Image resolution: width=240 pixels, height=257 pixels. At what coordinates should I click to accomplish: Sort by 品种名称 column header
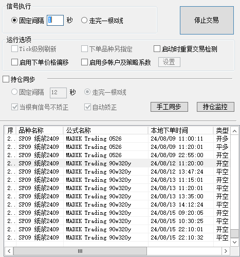40,130
